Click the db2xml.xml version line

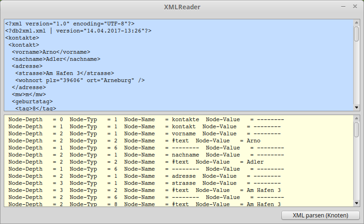click(78, 31)
